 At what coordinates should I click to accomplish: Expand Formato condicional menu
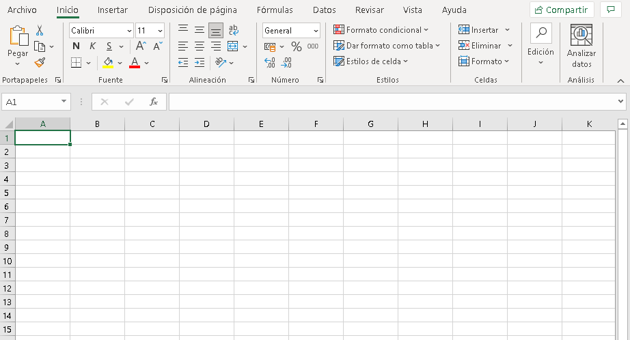point(381,30)
